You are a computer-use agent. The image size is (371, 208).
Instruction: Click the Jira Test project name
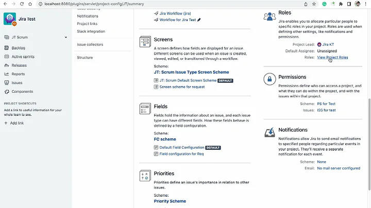pos(27,19)
